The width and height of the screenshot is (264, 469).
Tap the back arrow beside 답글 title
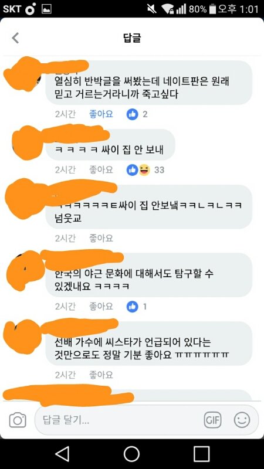(x=15, y=38)
